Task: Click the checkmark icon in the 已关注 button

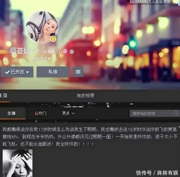Action: (7, 72)
